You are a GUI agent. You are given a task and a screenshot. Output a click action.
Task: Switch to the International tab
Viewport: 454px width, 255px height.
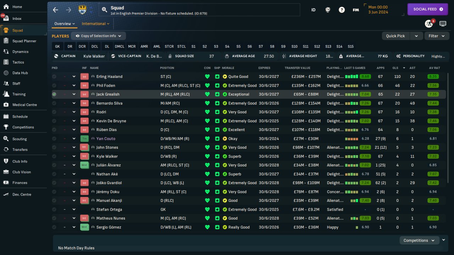(96, 24)
